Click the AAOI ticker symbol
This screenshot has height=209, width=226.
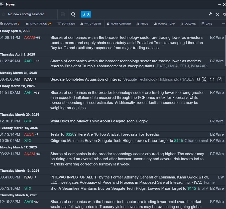pyautogui.click(x=29, y=202)
